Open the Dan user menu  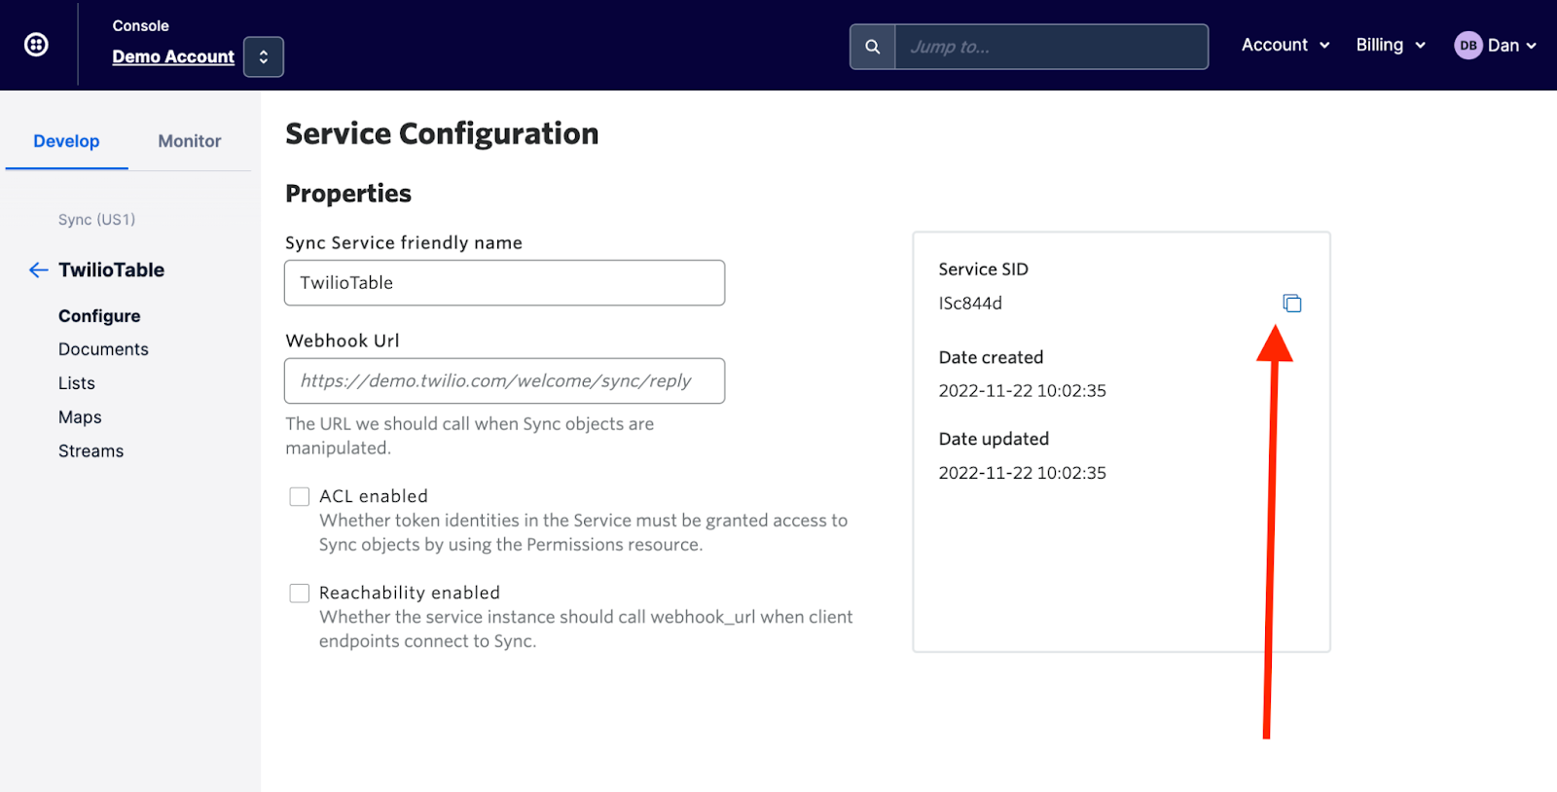1496,45
